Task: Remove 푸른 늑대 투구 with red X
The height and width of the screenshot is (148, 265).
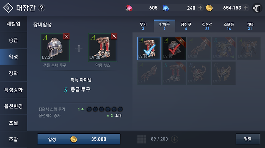Action: [66, 36]
